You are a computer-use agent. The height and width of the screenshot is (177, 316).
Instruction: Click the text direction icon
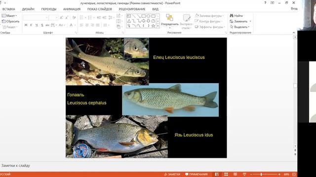[119, 16]
